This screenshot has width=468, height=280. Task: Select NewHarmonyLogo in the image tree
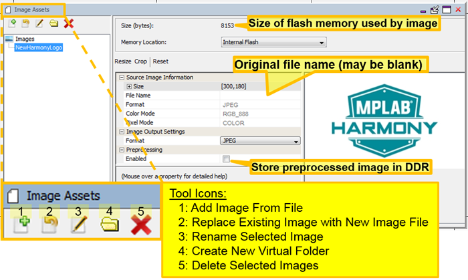(x=39, y=47)
